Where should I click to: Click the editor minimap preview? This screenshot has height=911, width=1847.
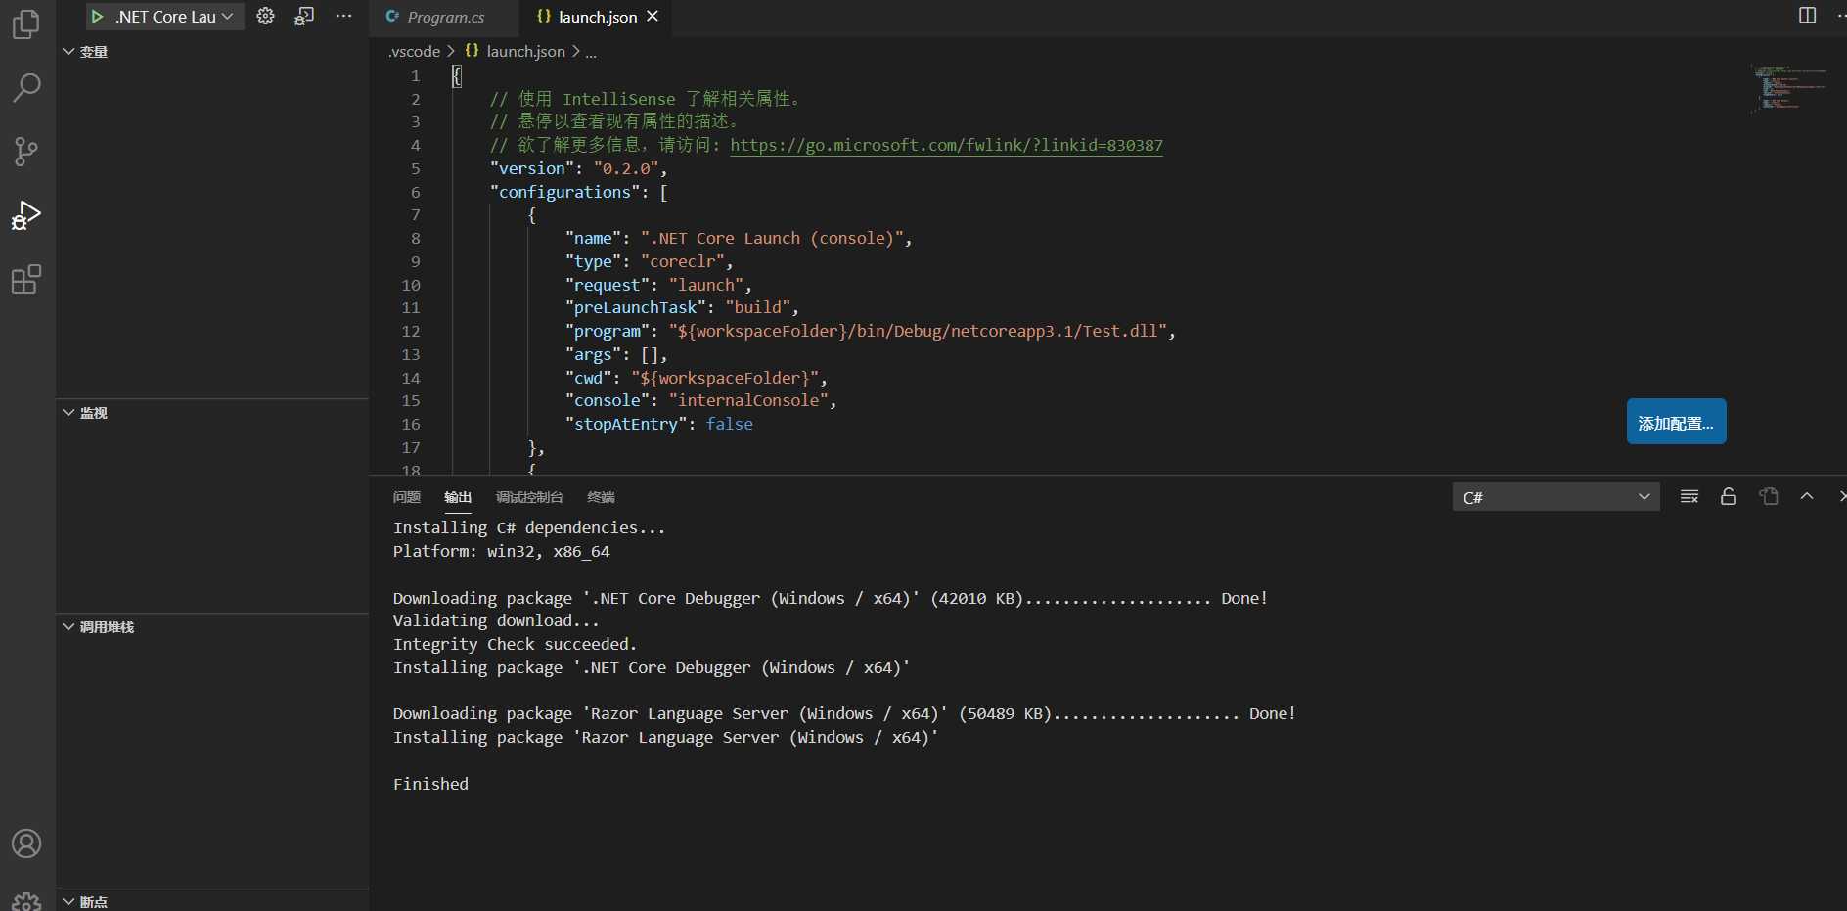(1790, 88)
